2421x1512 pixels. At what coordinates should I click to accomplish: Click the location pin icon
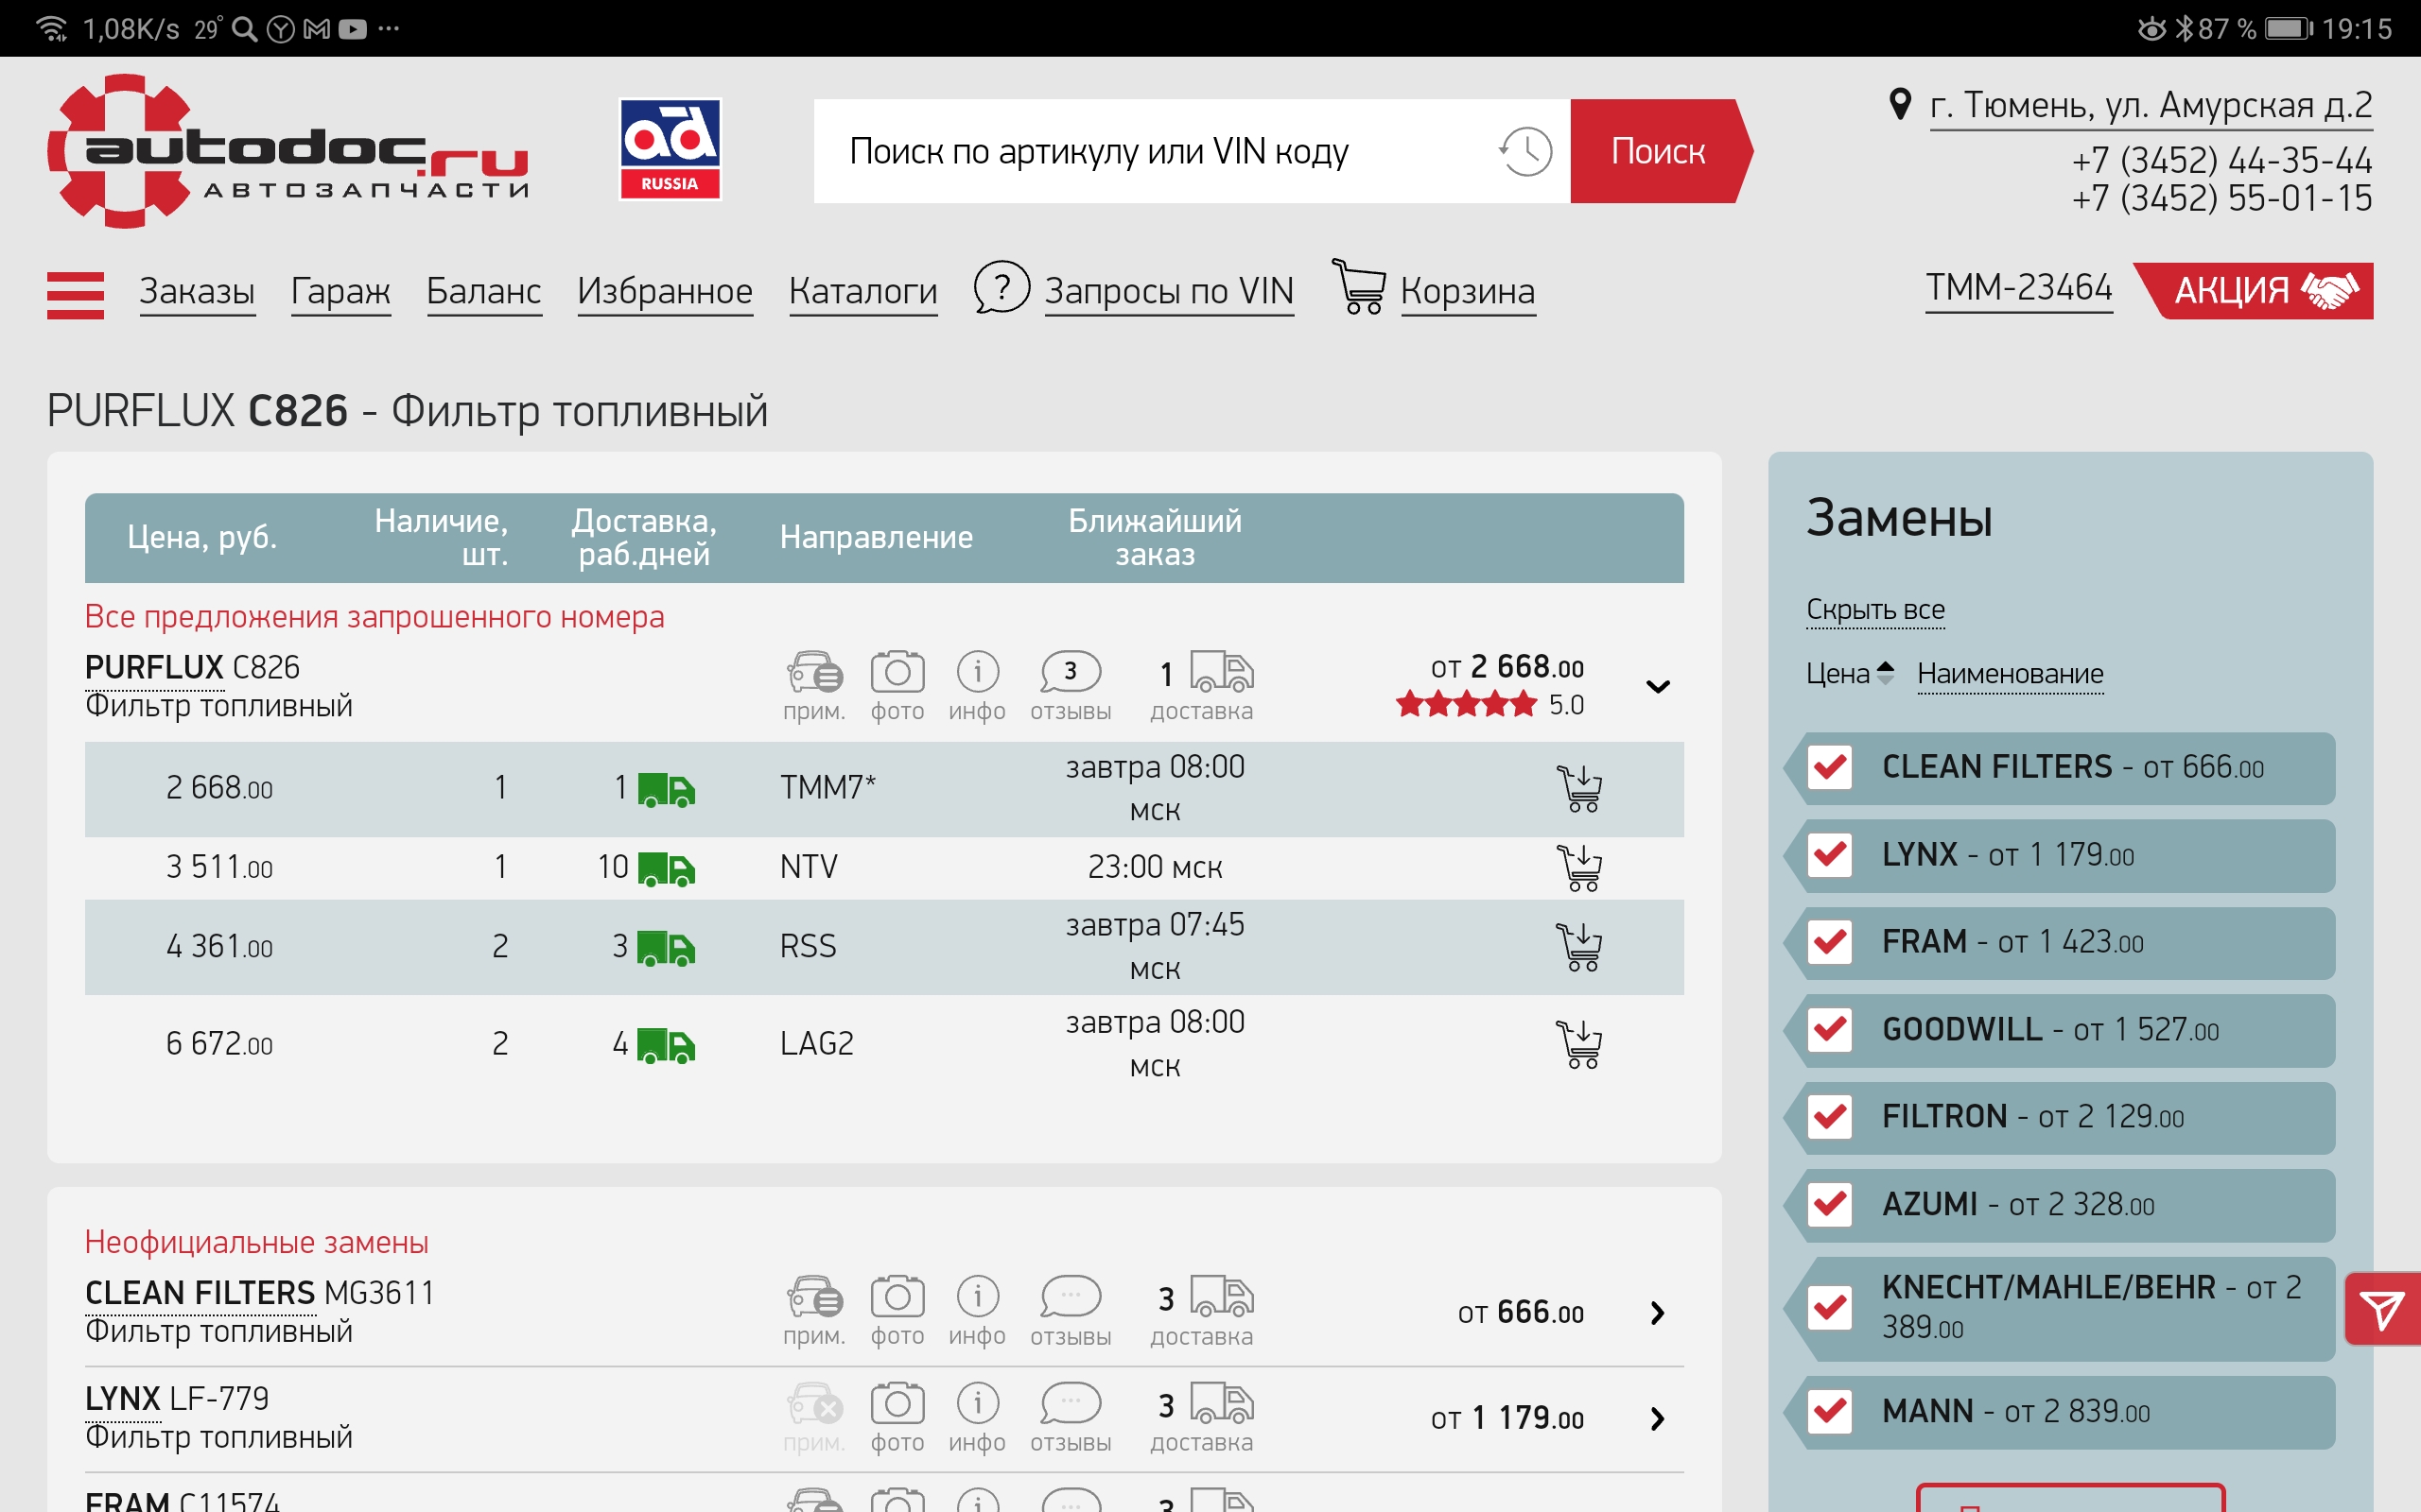(x=1900, y=104)
